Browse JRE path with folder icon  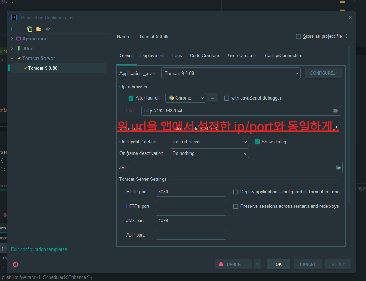pos(338,167)
